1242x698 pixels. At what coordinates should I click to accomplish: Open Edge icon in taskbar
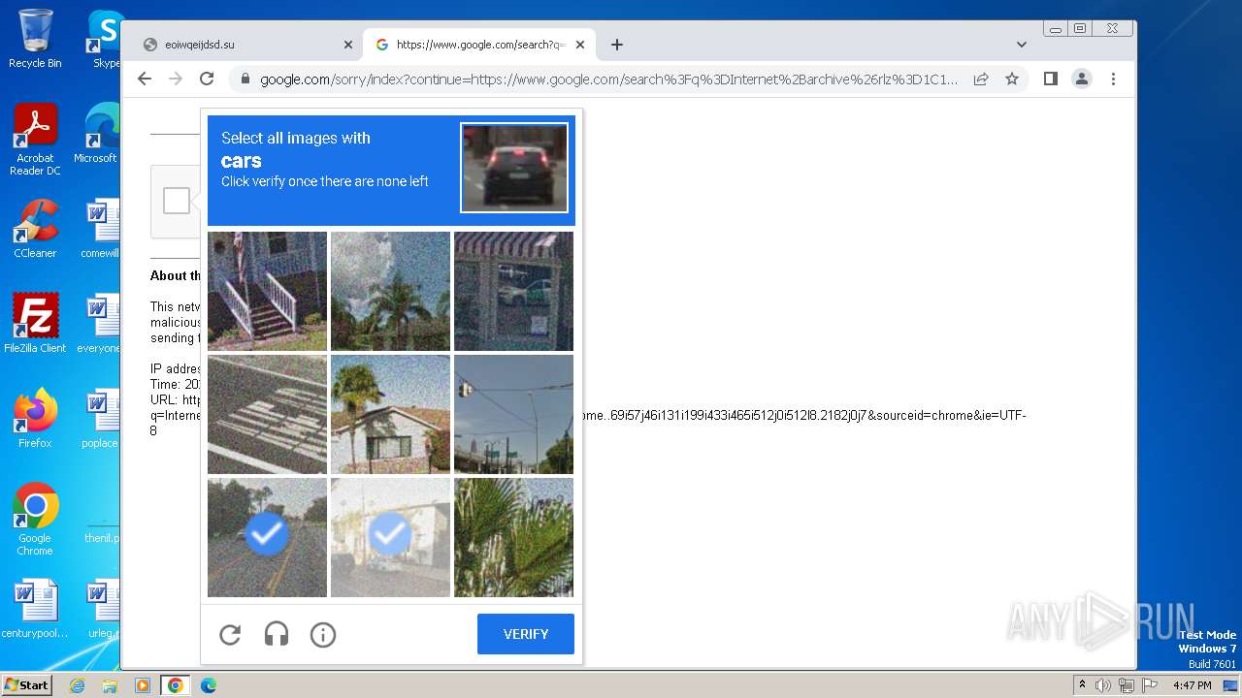[x=209, y=685]
